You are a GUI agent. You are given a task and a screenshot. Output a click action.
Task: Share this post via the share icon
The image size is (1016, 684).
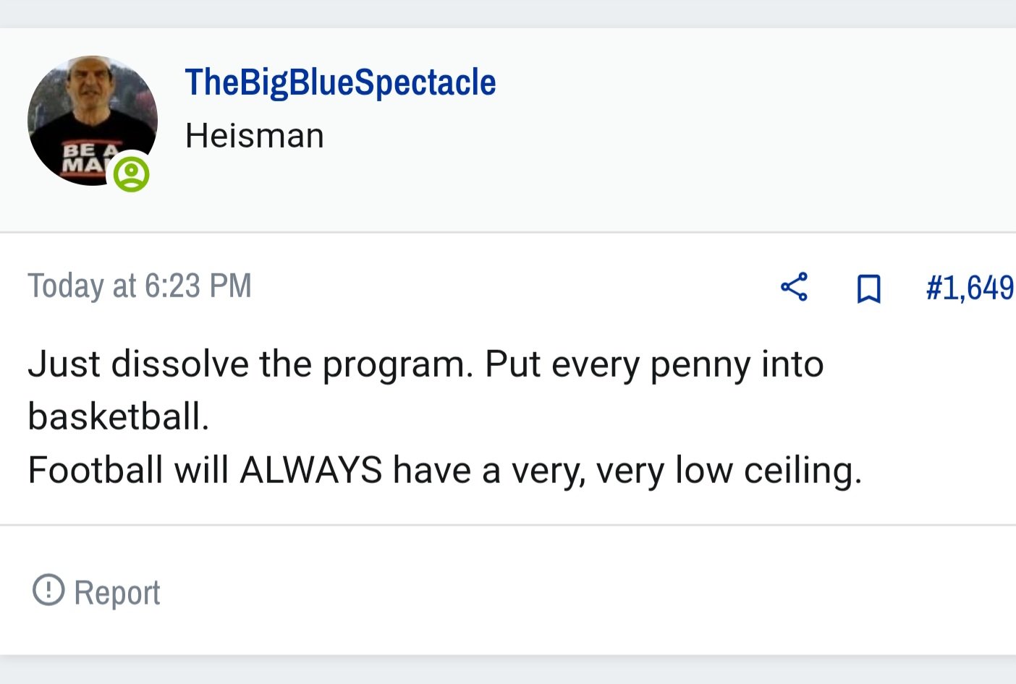794,287
